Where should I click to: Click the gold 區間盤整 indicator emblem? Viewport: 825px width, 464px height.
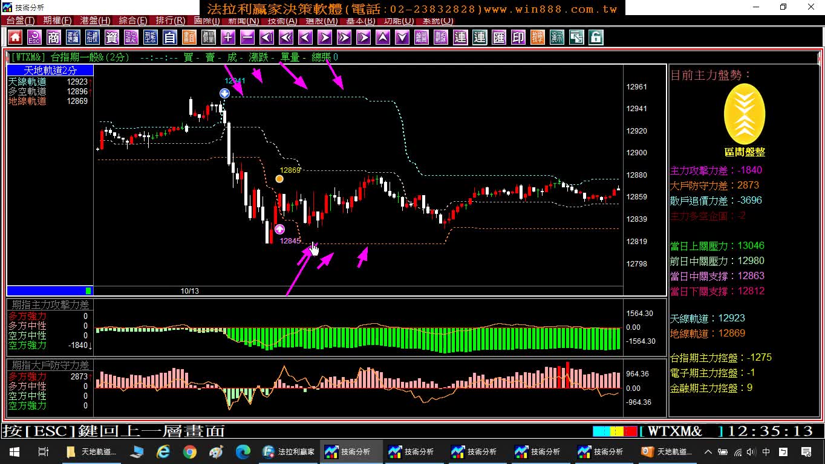point(745,114)
